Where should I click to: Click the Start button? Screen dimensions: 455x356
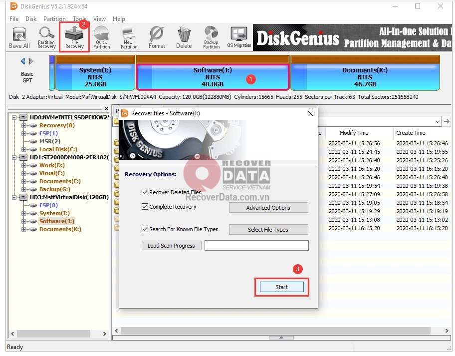click(281, 287)
